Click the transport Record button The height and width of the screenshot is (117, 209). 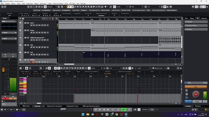[129, 110]
